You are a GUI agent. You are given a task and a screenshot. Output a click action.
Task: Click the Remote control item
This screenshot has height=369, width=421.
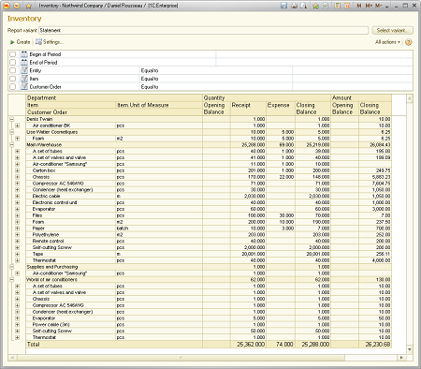pos(48,241)
